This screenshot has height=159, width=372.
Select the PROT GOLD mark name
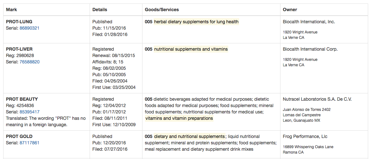[x=19, y=136]
